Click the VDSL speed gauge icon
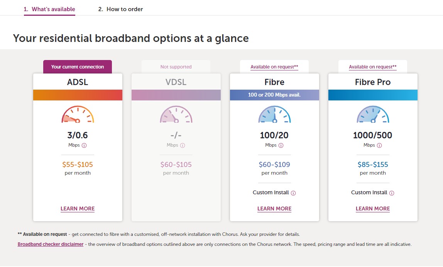This screenshot has width=443, height=267. [x=176, y=114]
